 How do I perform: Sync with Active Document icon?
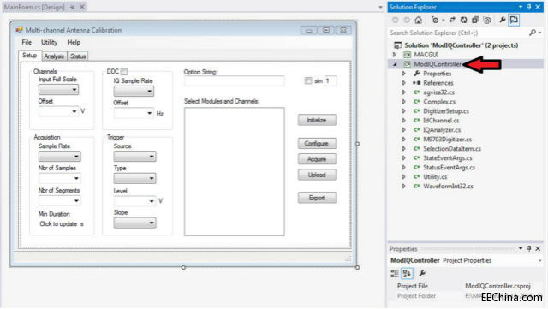click(x=452, y=20)
